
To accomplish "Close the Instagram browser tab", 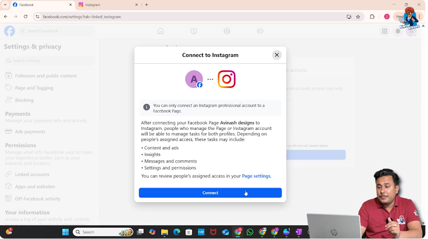I will pyautogui.click(x=136, y=5).
